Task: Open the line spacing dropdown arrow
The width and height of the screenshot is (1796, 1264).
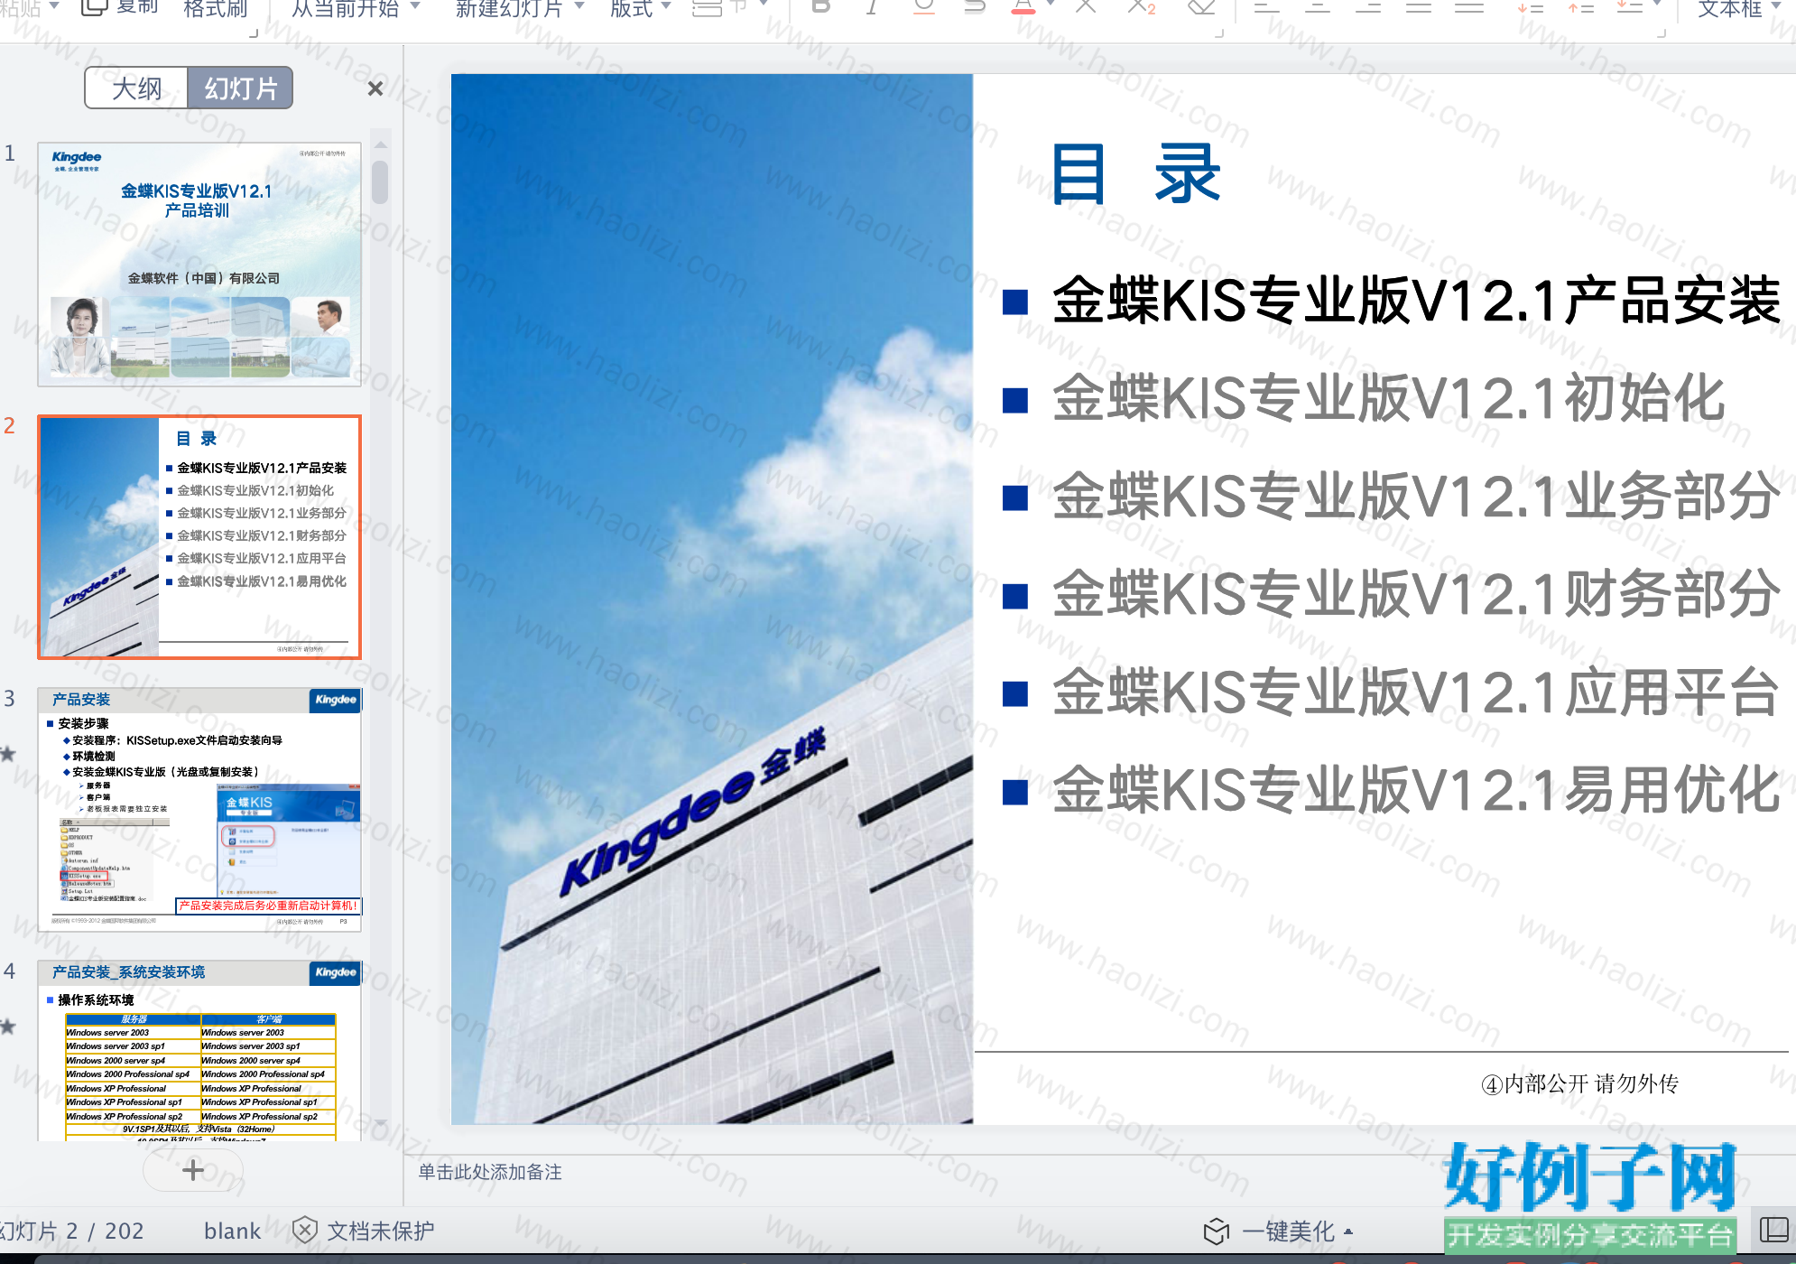Action: [x=1657, y=5]
